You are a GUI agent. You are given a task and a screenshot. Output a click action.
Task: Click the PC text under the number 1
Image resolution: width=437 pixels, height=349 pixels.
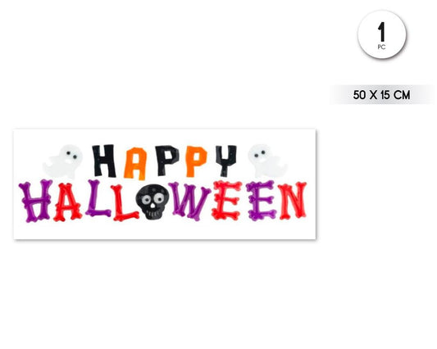click(x=381, y=47)
